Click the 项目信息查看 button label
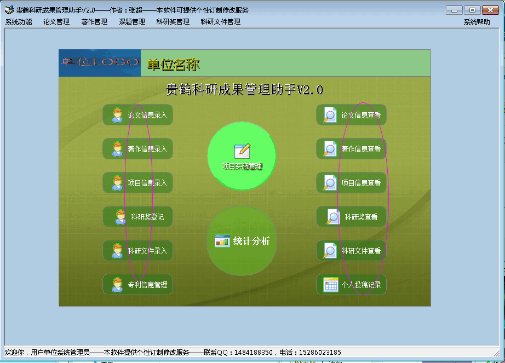 361,183
